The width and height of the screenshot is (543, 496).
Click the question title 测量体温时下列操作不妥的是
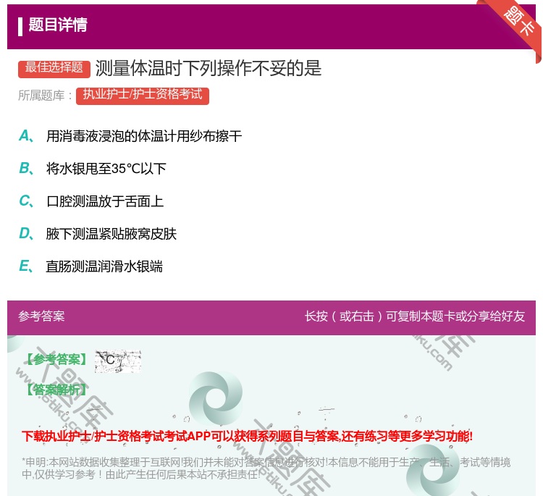click(209, 68)
